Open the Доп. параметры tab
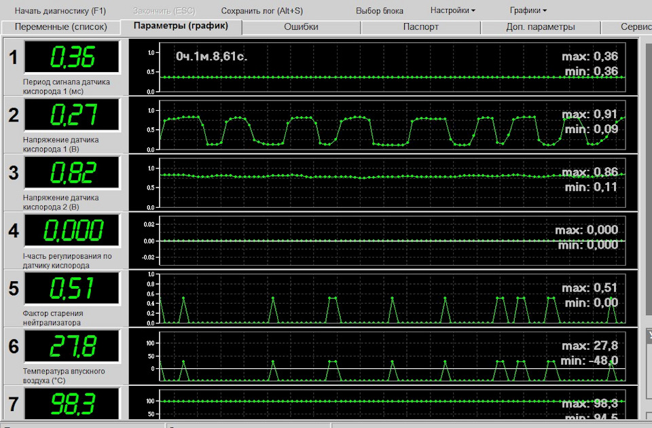 pyautogui.click(x=540, y=27)
